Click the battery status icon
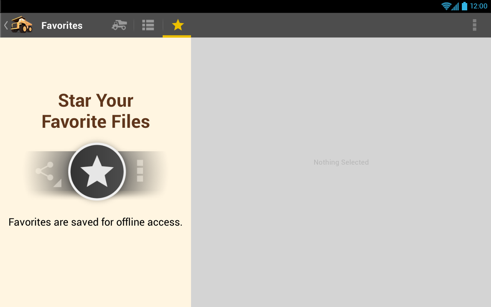Viewport: 491px width, 307px height. pyautogui.click(x=465, y=6)
